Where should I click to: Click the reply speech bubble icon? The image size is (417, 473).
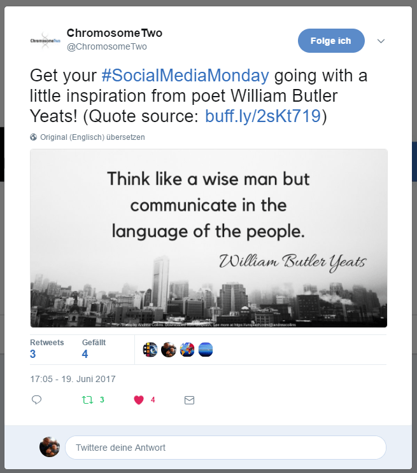[36, 400]
